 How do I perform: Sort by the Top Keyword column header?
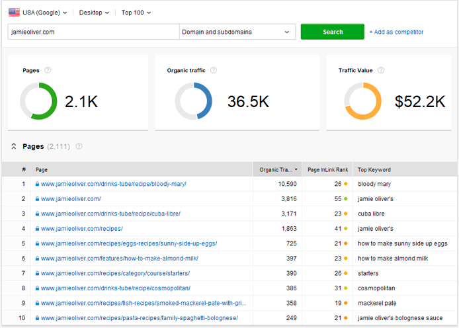(374, 170)
